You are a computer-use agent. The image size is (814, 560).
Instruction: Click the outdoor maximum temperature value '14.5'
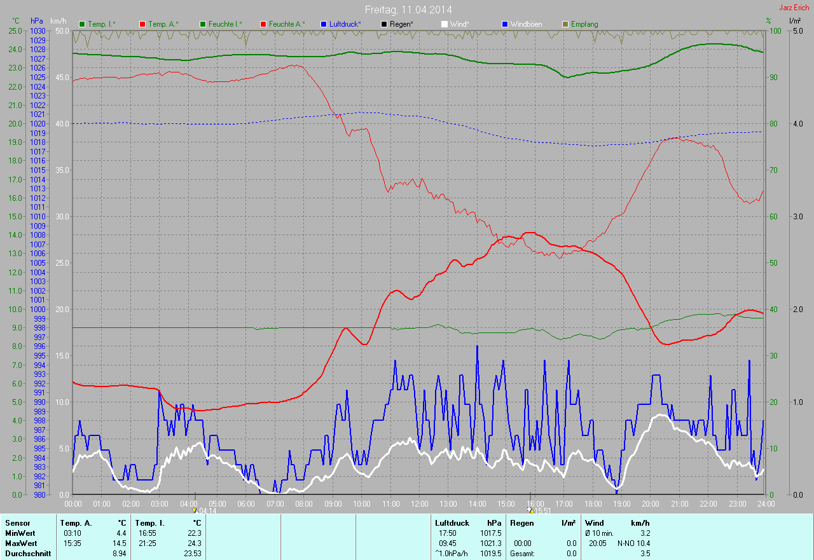pos(119,543)
